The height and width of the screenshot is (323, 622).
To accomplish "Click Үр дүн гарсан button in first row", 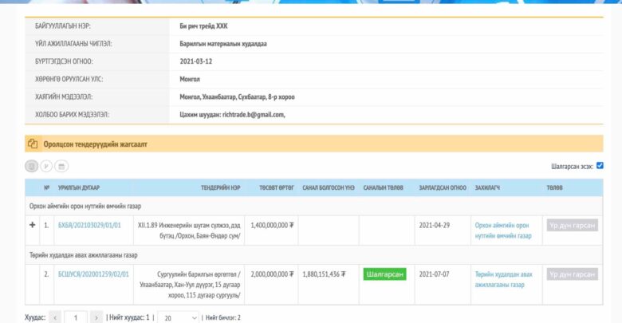I will (572, 226).
